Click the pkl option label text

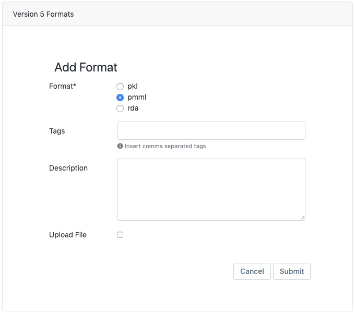click(x=133, y=86)
